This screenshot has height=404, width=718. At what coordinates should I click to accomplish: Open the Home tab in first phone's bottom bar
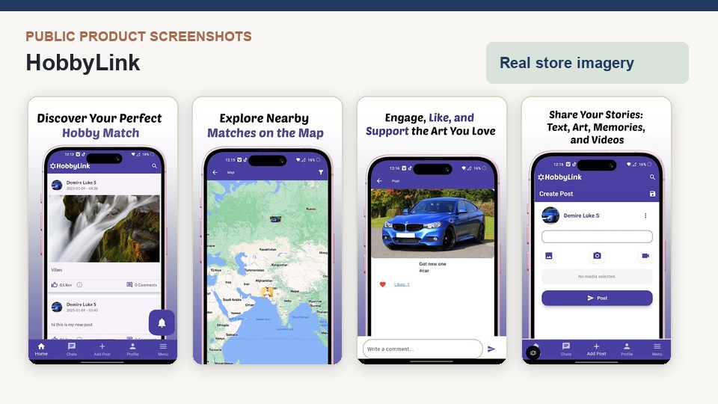[x=41, y=349]
